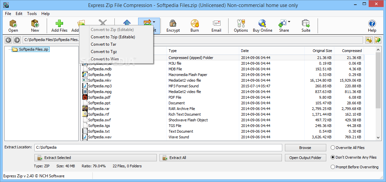The height and width of the screenshot is (182, 386).
Task: Click the first folder icon right of path bar
Action: pyautogui.click(x=369, y=40)
